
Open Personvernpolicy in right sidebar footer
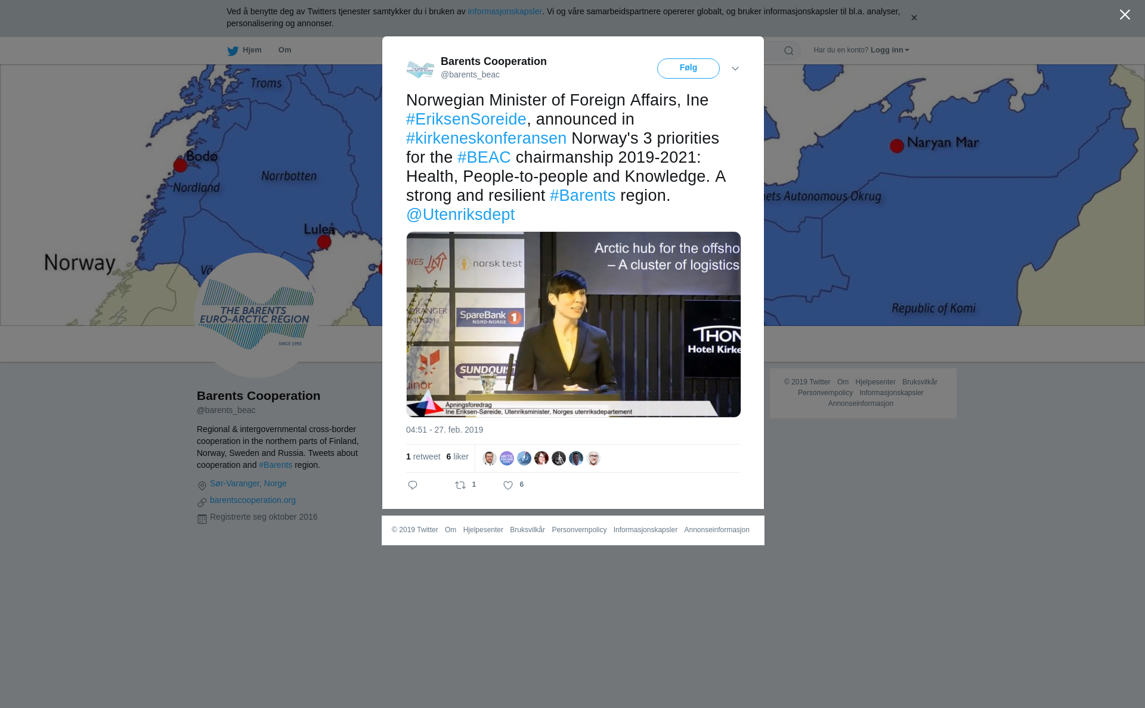point(825,393)
